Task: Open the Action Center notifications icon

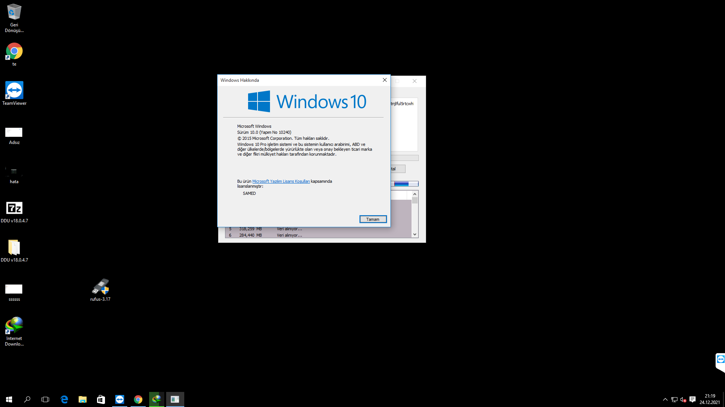Action: pyautogui.click(x=693, y=399)
